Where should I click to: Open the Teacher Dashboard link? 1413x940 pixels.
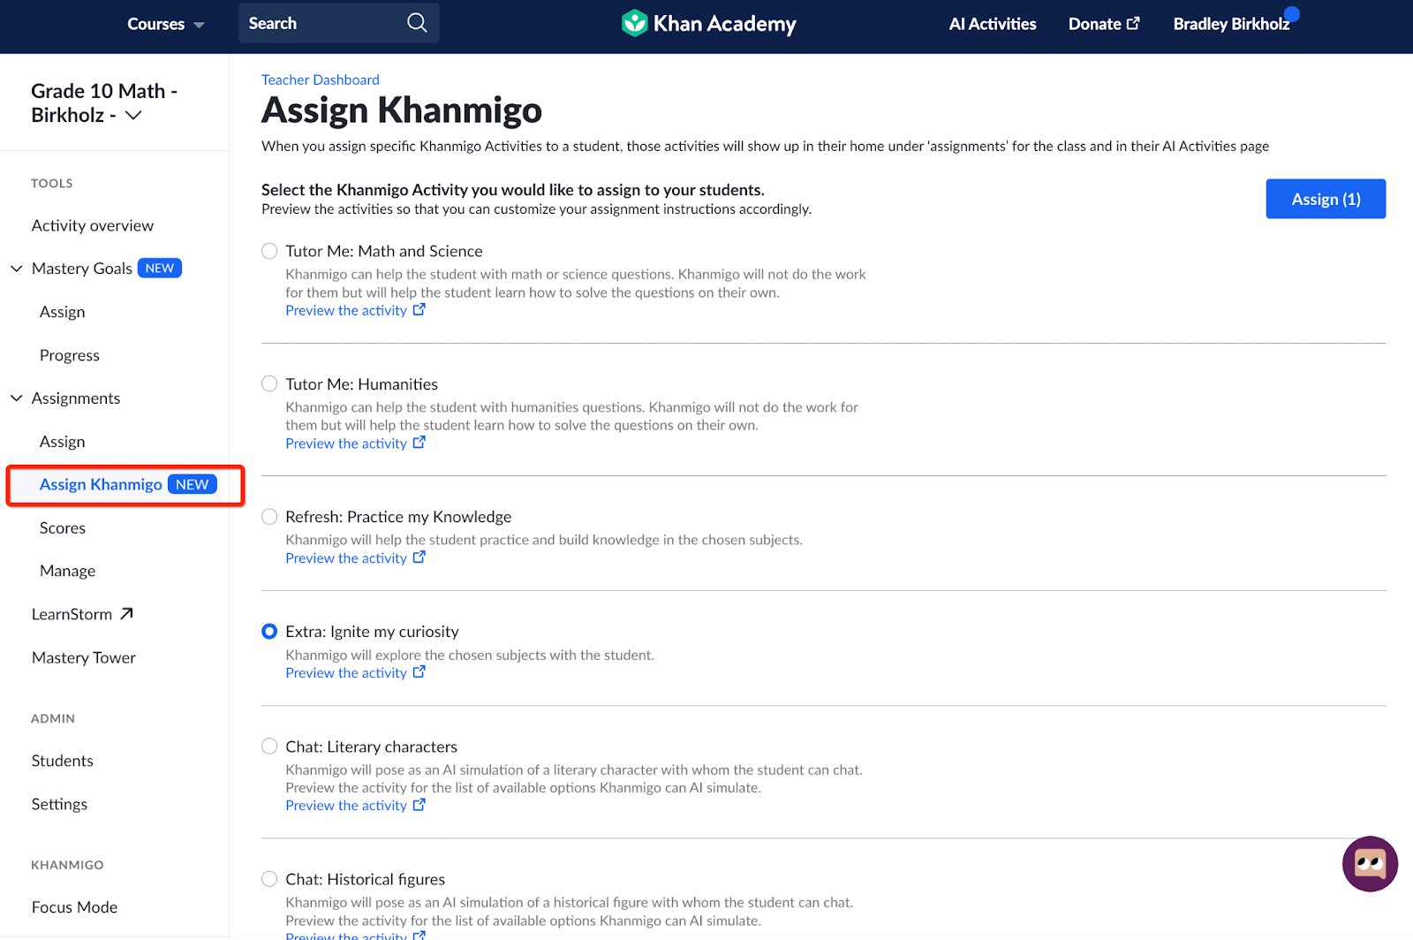click(x=320, y=79)
